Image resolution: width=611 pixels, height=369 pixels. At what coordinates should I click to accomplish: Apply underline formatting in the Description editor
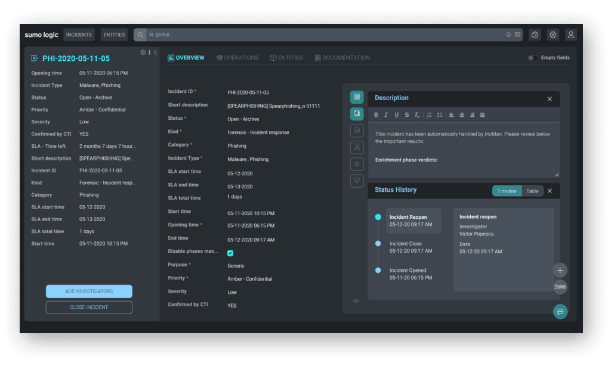pyautogui.click(x=396, y=115)
